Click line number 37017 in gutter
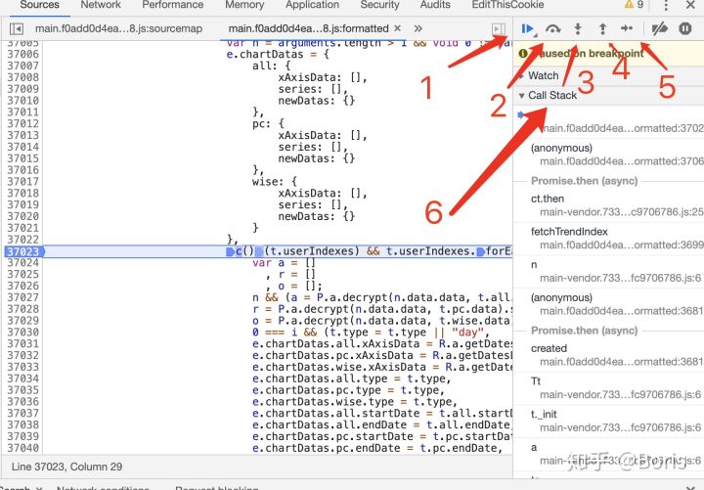 point(23,182)
